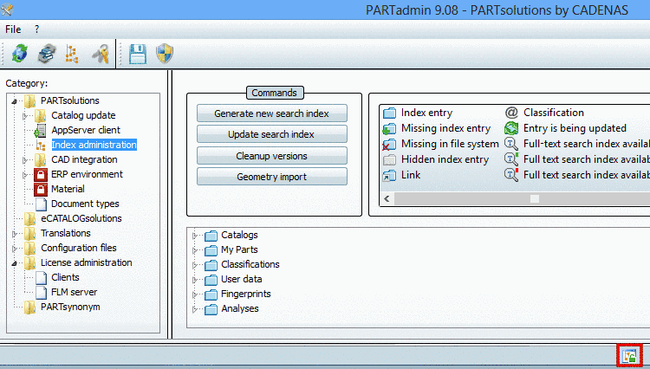Collapse the PARTsolutions tree node
The height and width of the screenshot is (369, 650).
(15, 101)
